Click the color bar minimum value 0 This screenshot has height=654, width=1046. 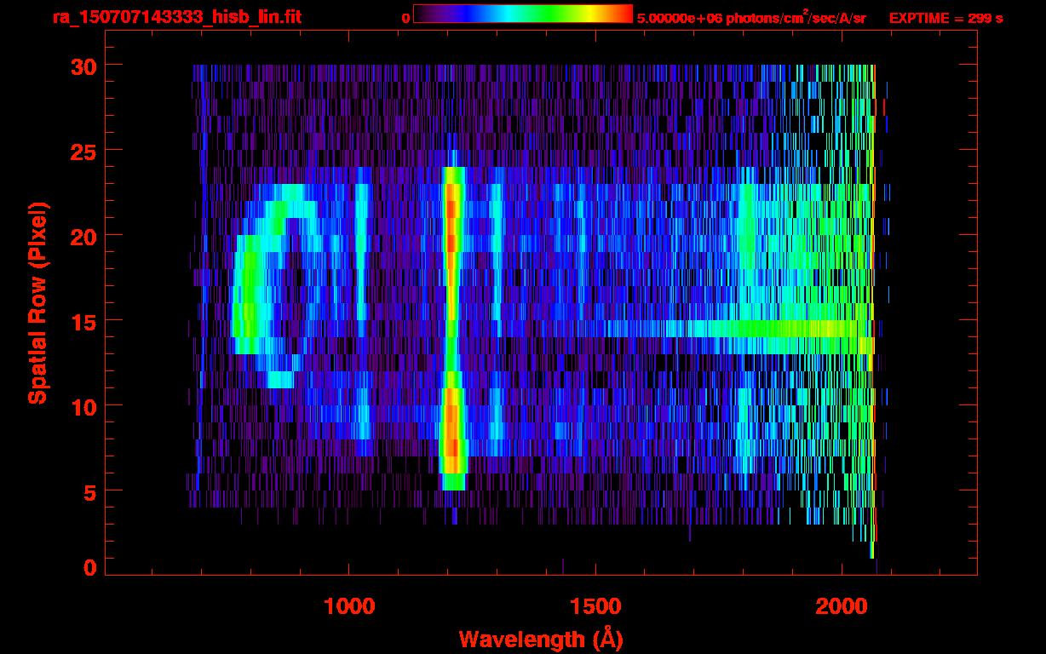pyautogui.click(x=406, y=18)
